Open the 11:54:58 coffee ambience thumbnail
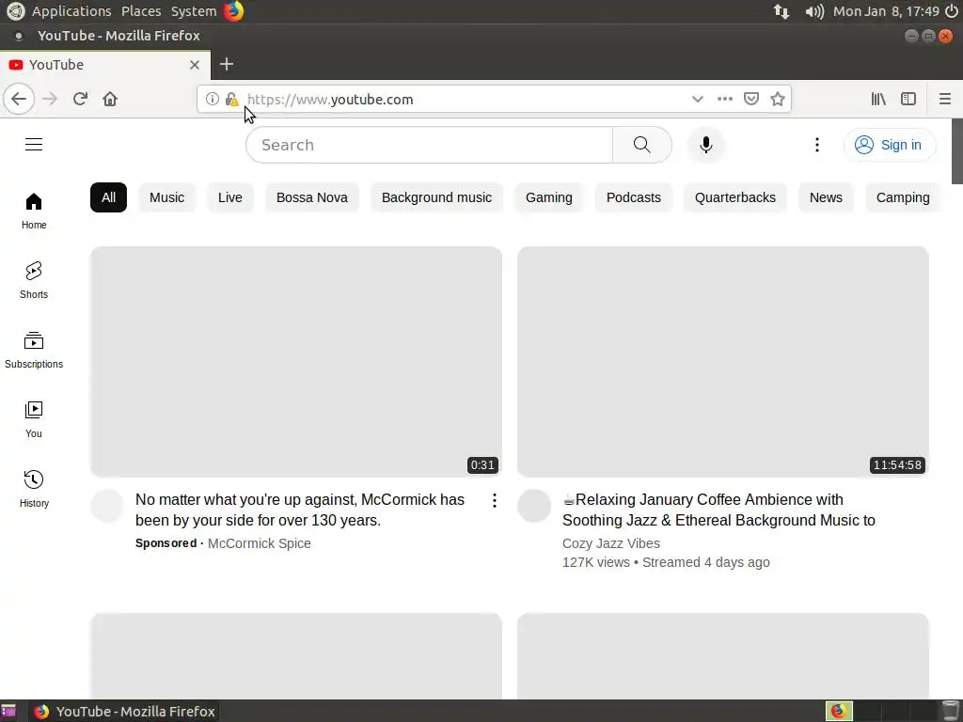The height and width of the screenshot is (722, 963). pyautogui.click(x=723, y=362)
